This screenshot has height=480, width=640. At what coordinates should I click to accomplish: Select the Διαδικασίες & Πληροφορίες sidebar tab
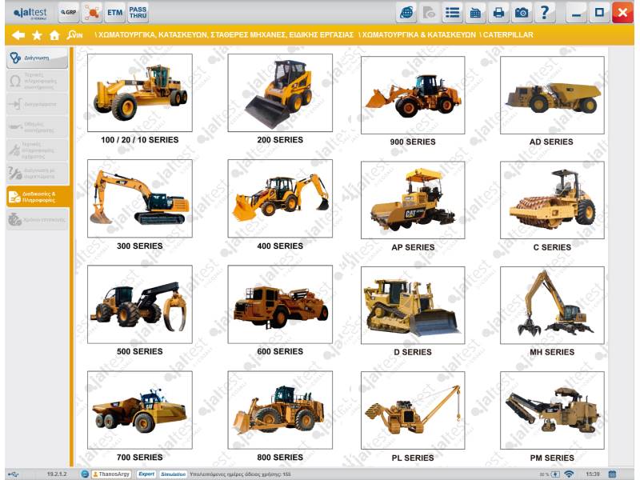click(38, 196)
